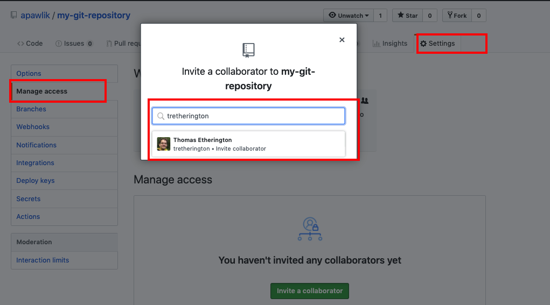This screenshot has width=550, height=305.
Task: Open Integrations settings
Action: click(x=64, y=163)
